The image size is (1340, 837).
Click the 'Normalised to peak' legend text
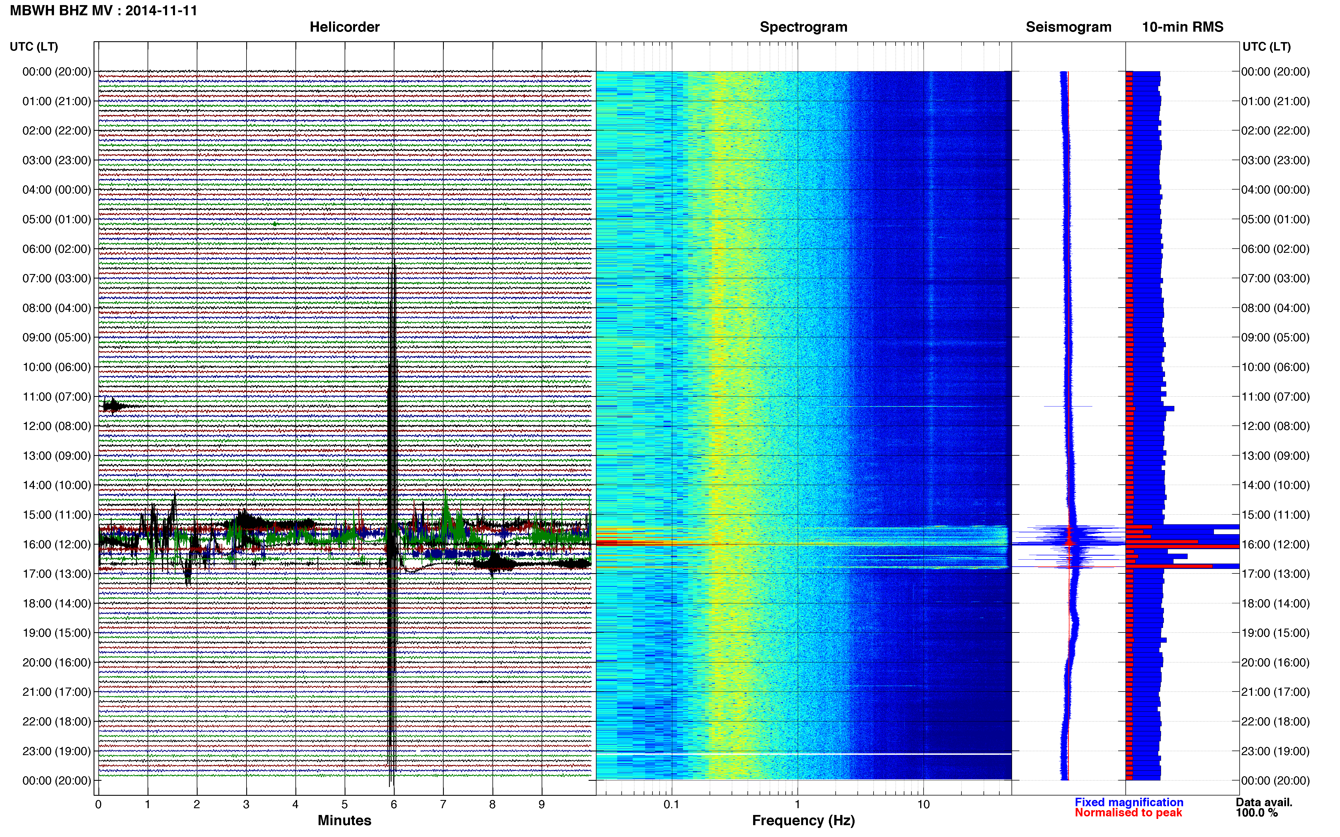coord(1128,813)
